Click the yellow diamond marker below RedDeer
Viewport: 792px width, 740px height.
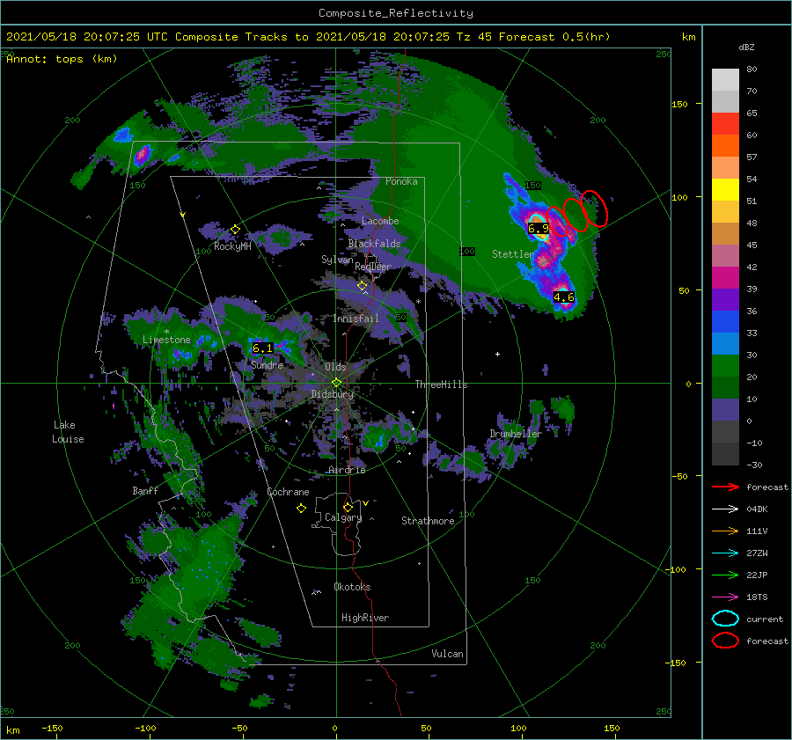pyautogui.click(x=363, y=286)
